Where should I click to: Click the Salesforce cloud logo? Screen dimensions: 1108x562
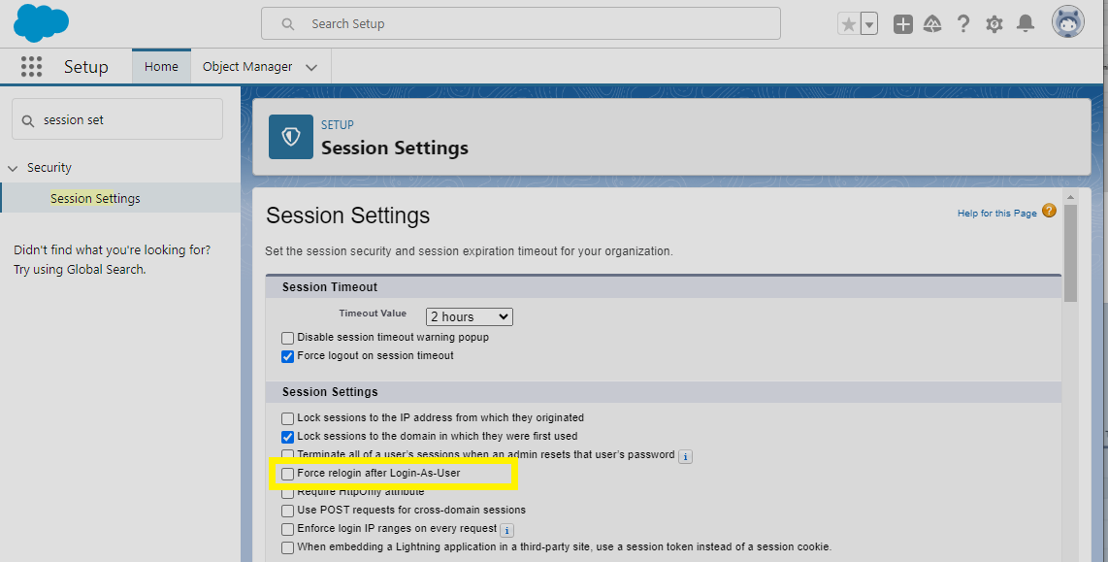pos(41,22)
